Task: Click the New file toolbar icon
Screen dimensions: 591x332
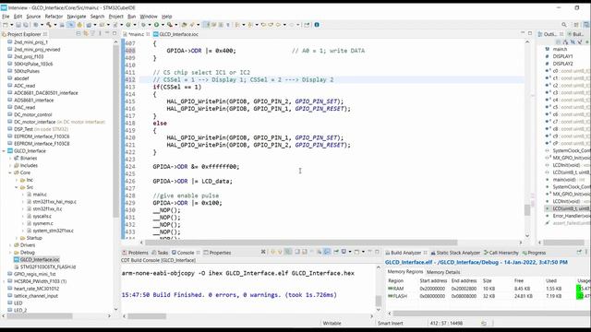Action: 6,25
